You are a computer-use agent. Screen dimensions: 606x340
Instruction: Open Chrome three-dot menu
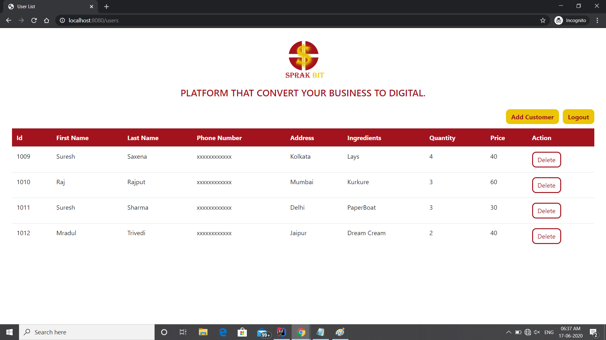[x=597, y=20]
